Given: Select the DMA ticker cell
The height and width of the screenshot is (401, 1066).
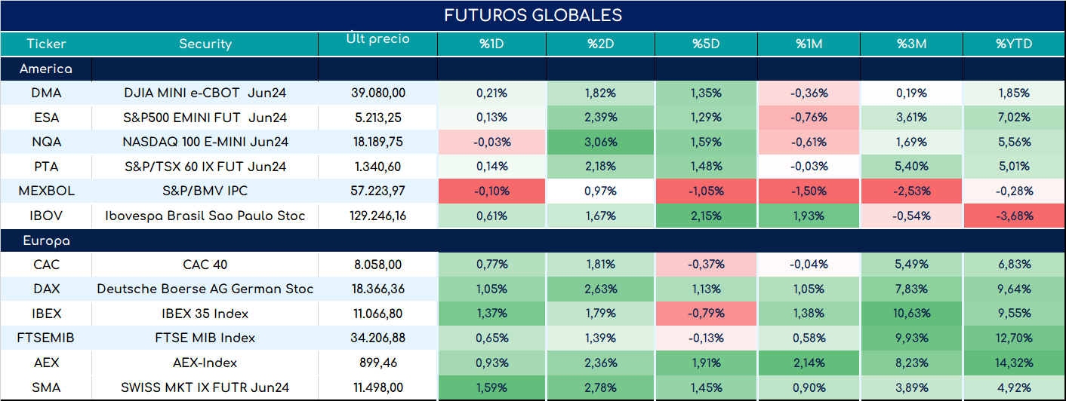Looking at the screenshot, I should tap(46, 93).
